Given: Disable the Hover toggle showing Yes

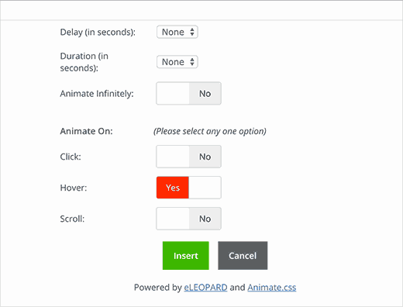Looking at the screenshot, I should 188,188.
